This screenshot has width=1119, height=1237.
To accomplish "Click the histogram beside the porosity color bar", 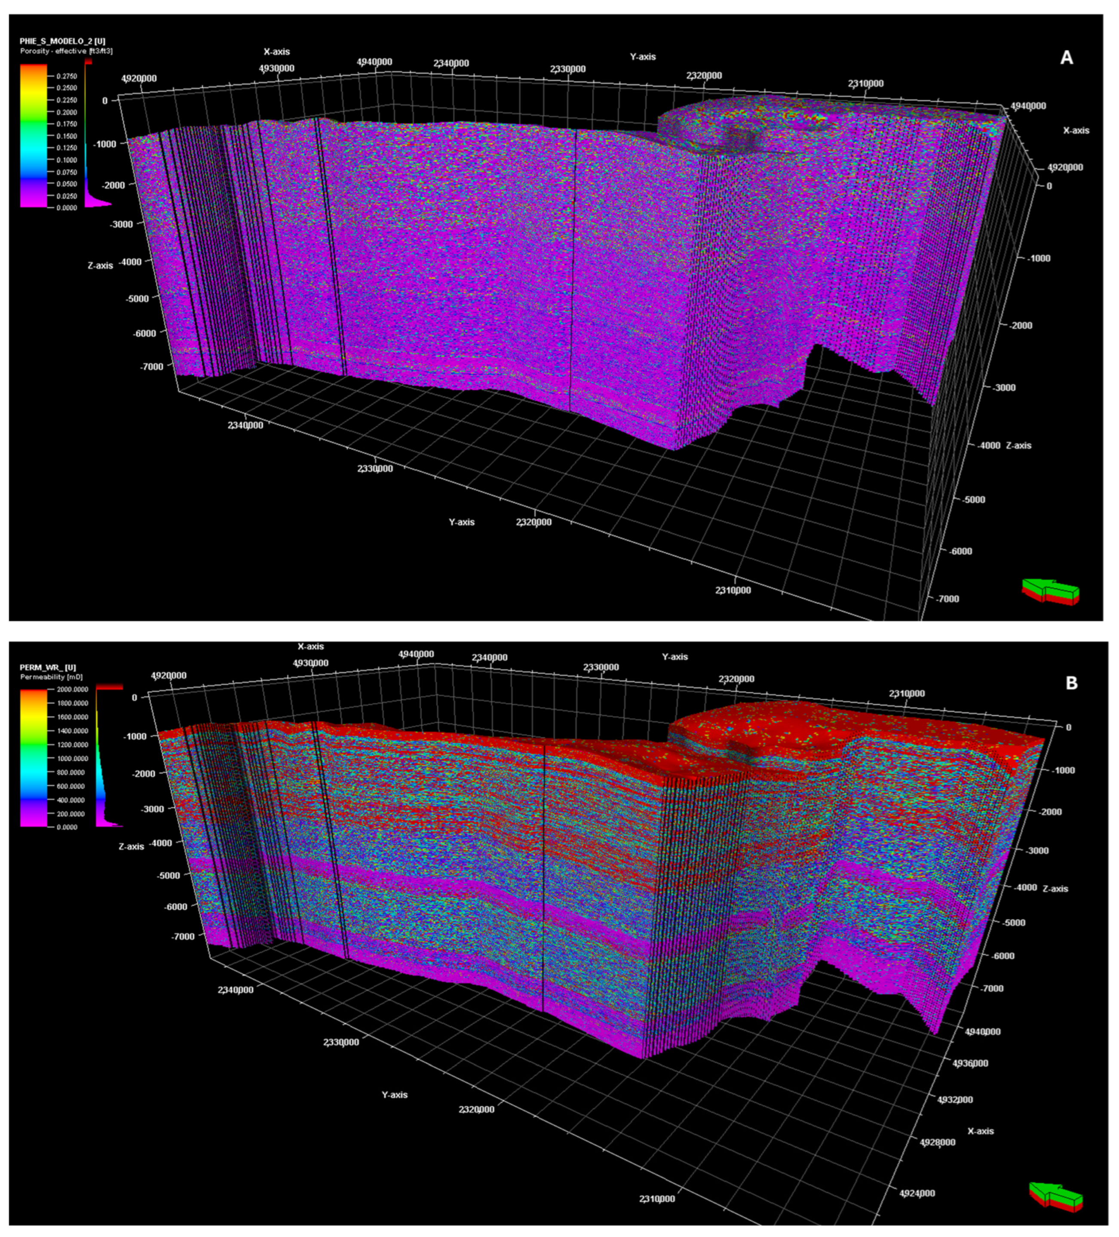I will (x=98, y=134).
